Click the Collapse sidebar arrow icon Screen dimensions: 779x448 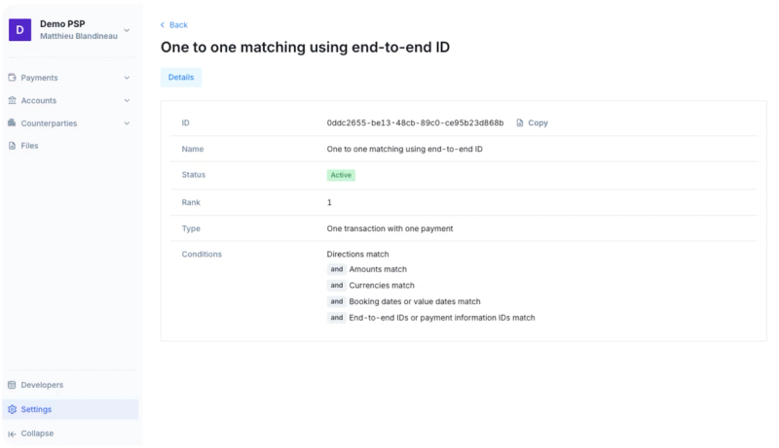click(x=12, y=433)
